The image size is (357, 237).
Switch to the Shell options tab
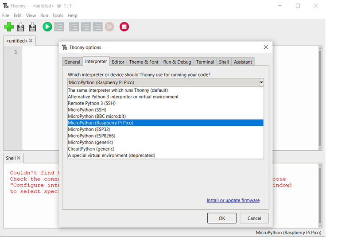coord(224,62)
